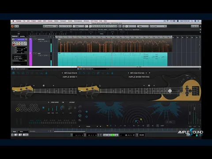
Task: Select the orange MIDI part on track one
Action: coord(115,45)
